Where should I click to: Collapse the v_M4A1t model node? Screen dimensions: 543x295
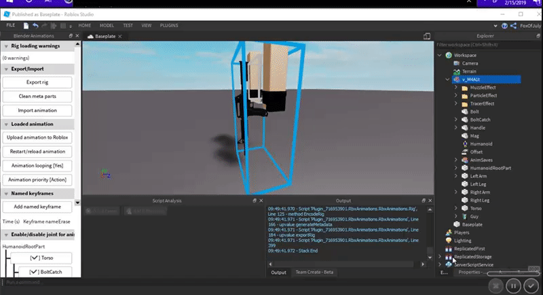[448, 80]
